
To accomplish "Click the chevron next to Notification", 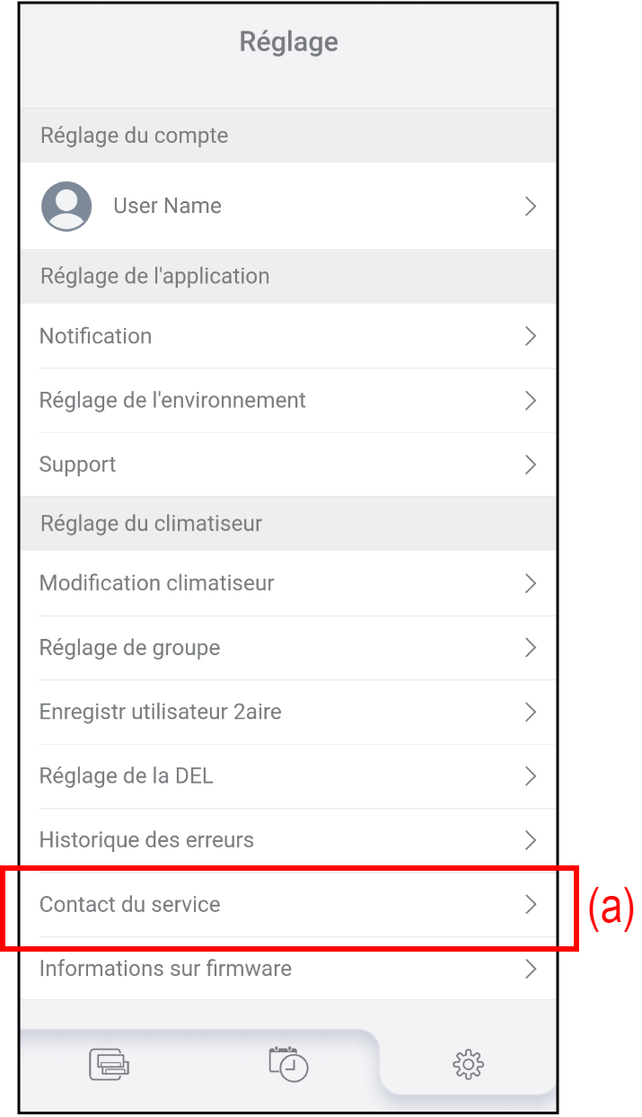I will pos(531,336).
